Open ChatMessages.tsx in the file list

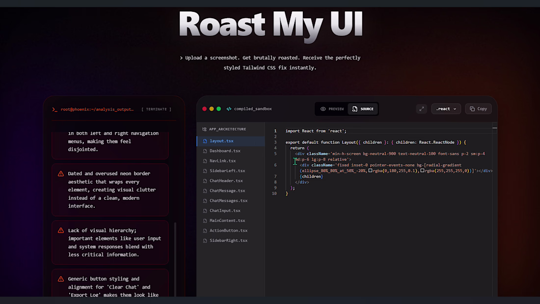[231, 201]
